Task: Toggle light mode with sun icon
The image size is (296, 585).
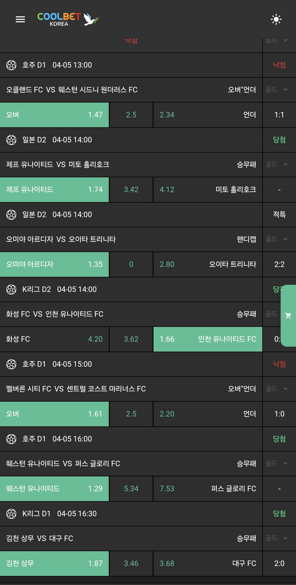Action: pos(276,19)
